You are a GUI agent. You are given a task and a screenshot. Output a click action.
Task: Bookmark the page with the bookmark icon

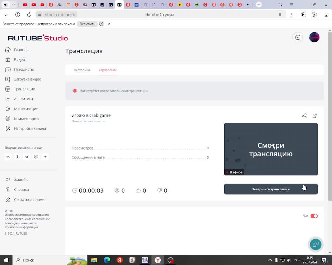280,15
